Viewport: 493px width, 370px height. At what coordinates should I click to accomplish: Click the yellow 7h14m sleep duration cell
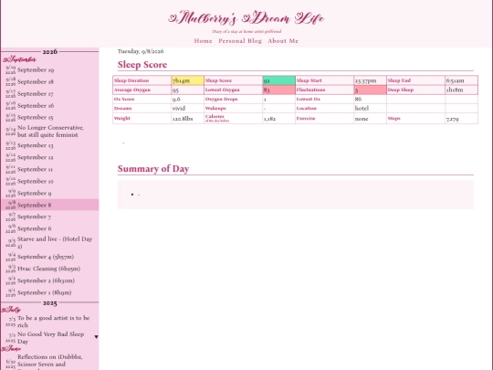(x=187, y=80)
